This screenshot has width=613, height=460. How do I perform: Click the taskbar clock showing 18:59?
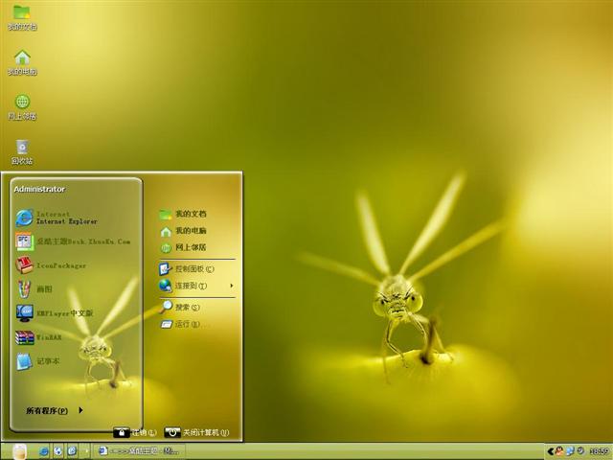599,451
